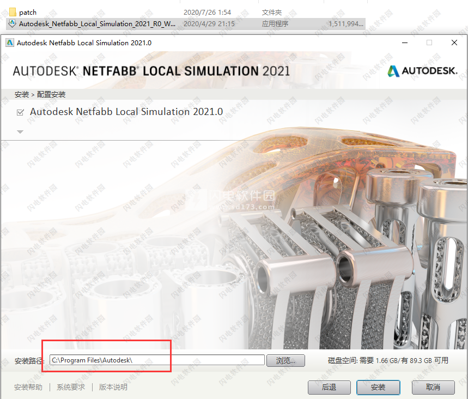The image size is (468, 399).
Task: Click the installation path input field
Action: tap(157, 360)
